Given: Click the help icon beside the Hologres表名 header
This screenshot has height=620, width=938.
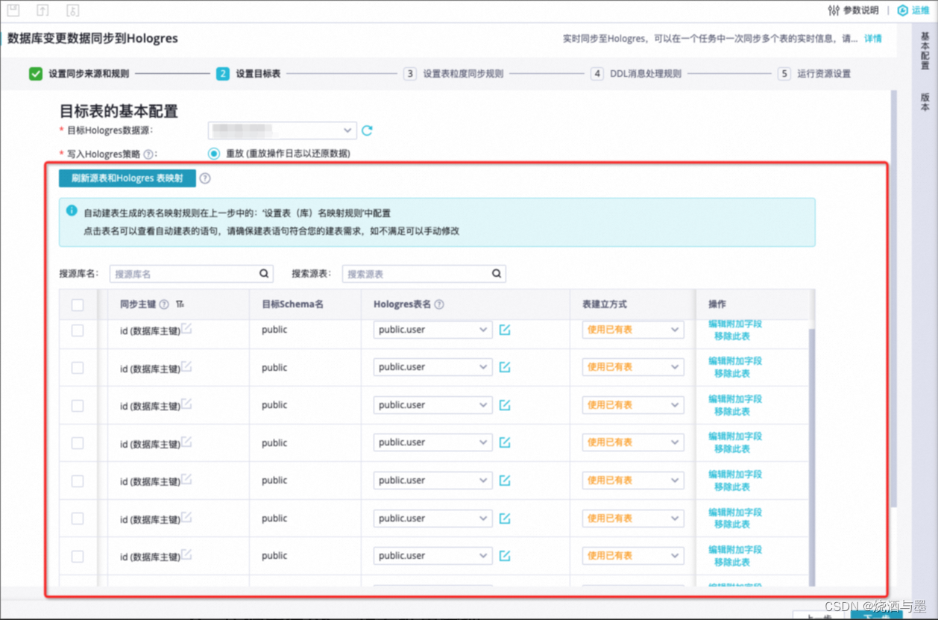Looking at the screenshot, I should tap(439, 304).
